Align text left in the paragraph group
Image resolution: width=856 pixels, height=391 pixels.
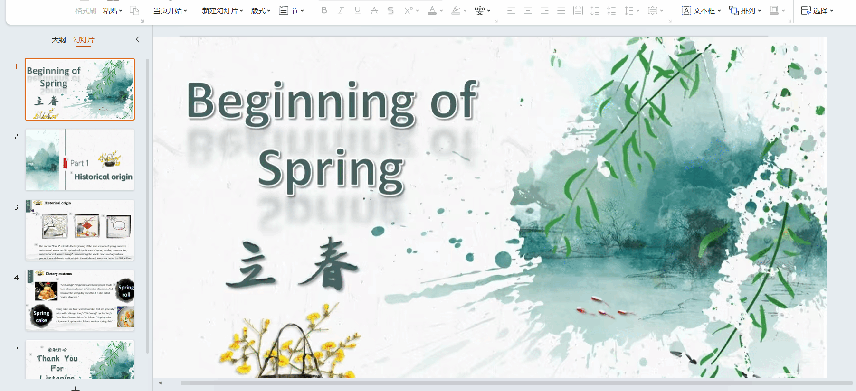pyautogui.click(x=511, y=10)
